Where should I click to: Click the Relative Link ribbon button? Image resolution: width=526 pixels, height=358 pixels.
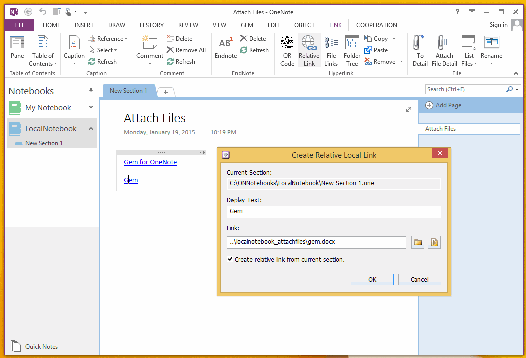point(309,51)
